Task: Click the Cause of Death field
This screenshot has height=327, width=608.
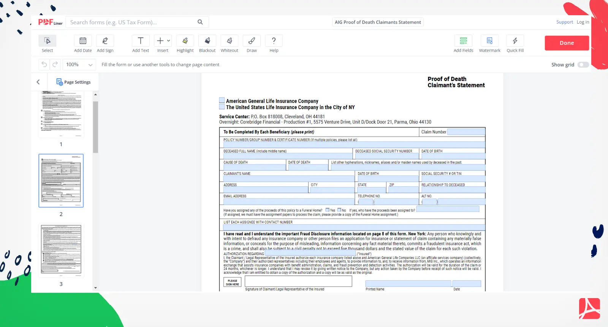Action: [254, 167]
